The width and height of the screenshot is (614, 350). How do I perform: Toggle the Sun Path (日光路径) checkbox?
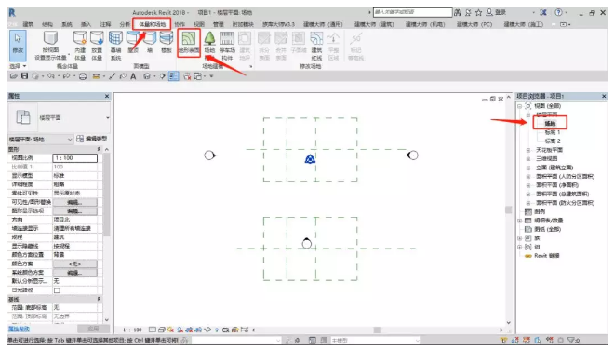click(57, 290)
